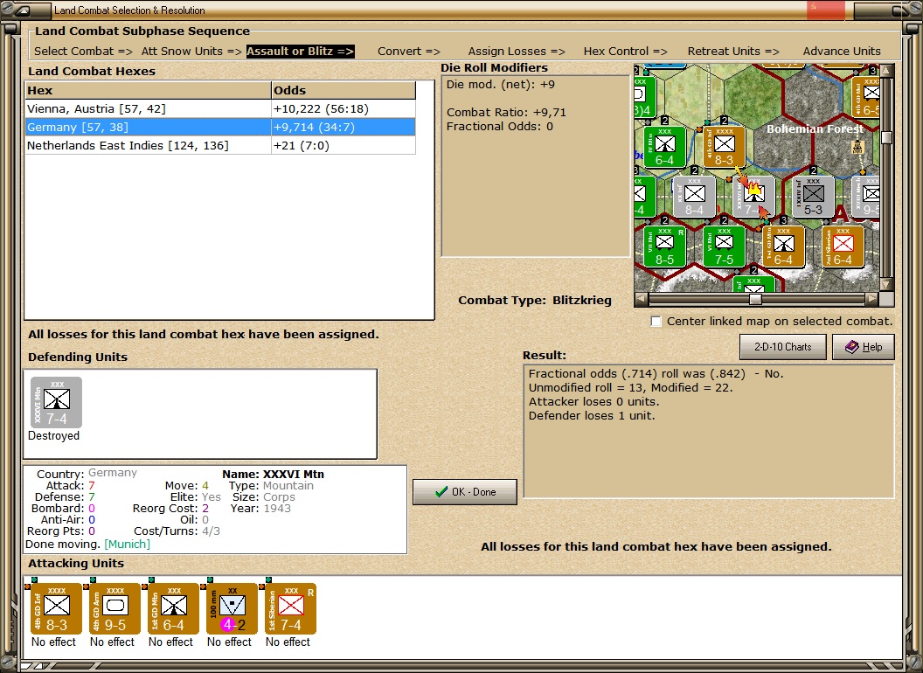
Task: Click the 1st GD Mtn 6-4 counter on map
Action: click(x=783, y=246)
